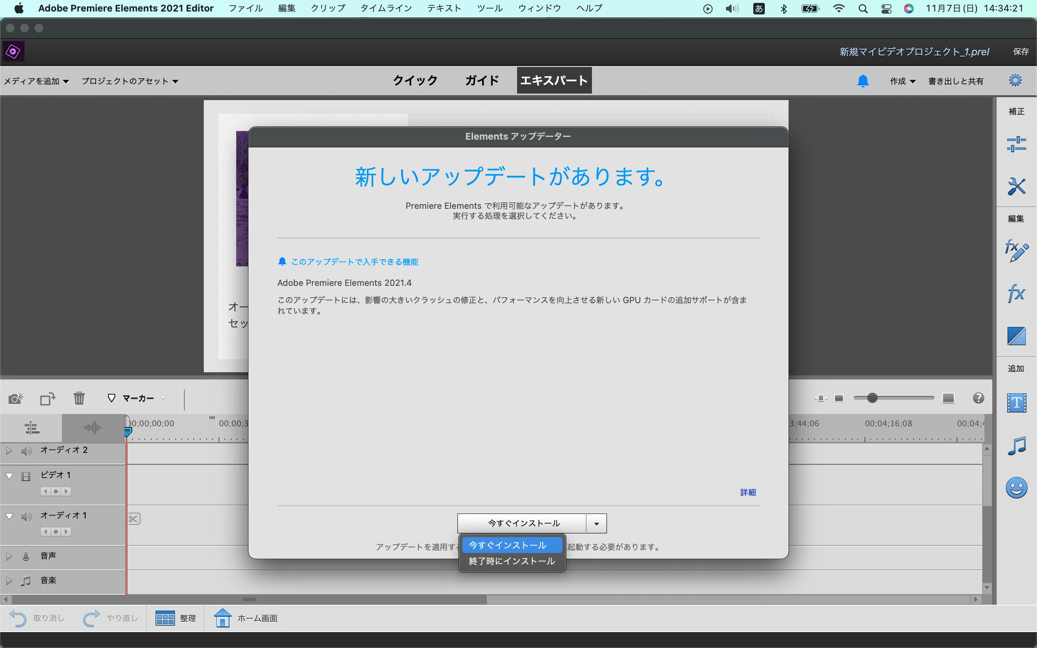Open the Titles and Text T icon

[x=1016, y=403]
